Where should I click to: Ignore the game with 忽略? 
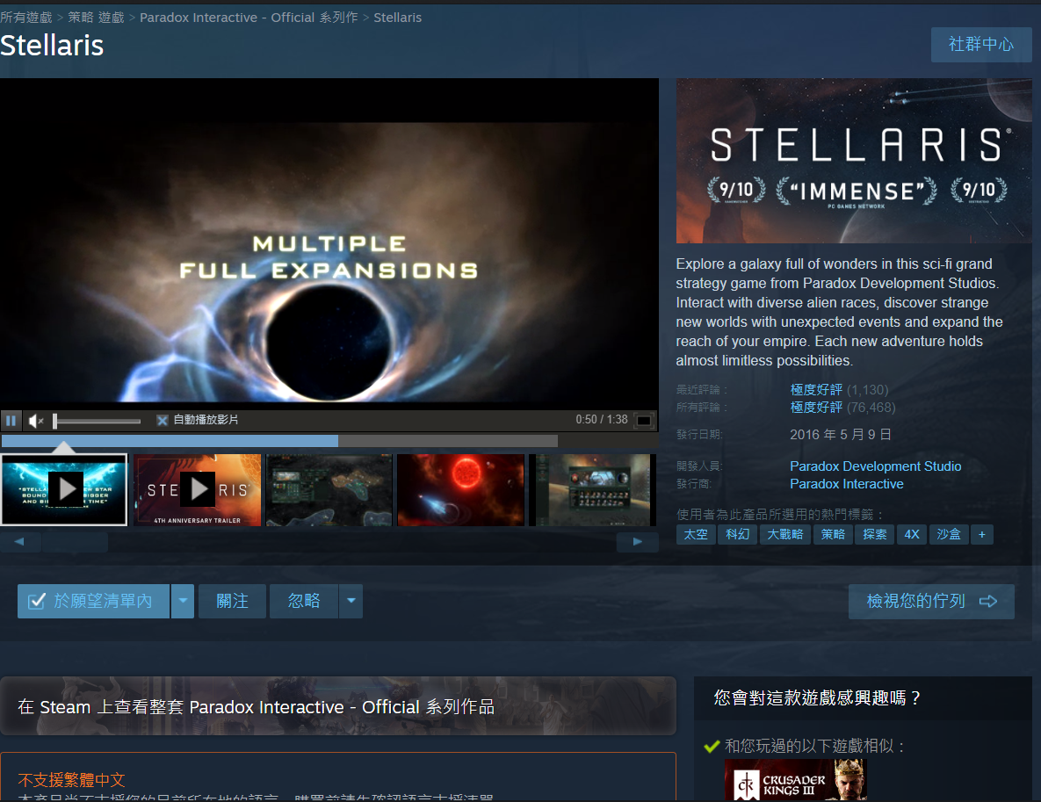(x=304, y=602)
